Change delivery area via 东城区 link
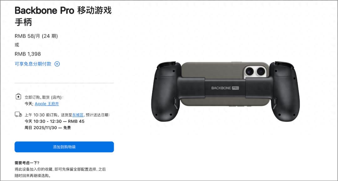338x181 pixels. click(78, 115)
